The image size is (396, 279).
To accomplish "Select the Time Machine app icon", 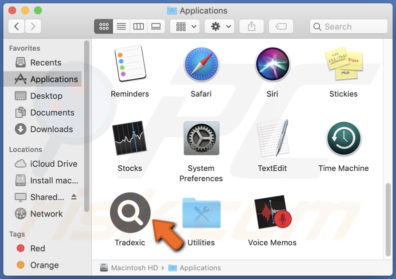I will 344,138.
